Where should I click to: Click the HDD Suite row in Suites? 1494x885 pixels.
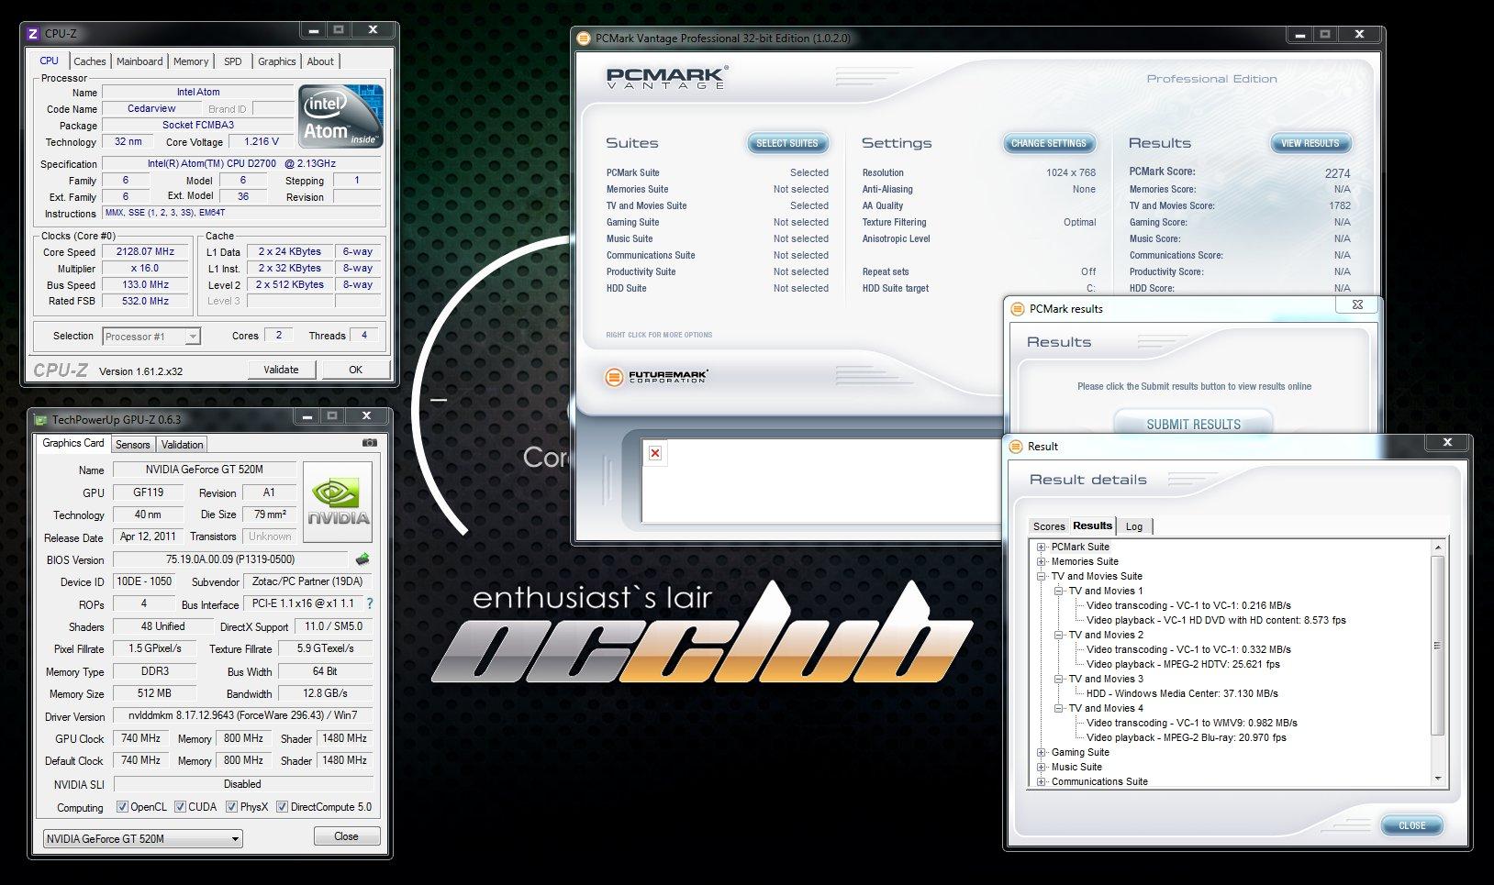point(717,288)
